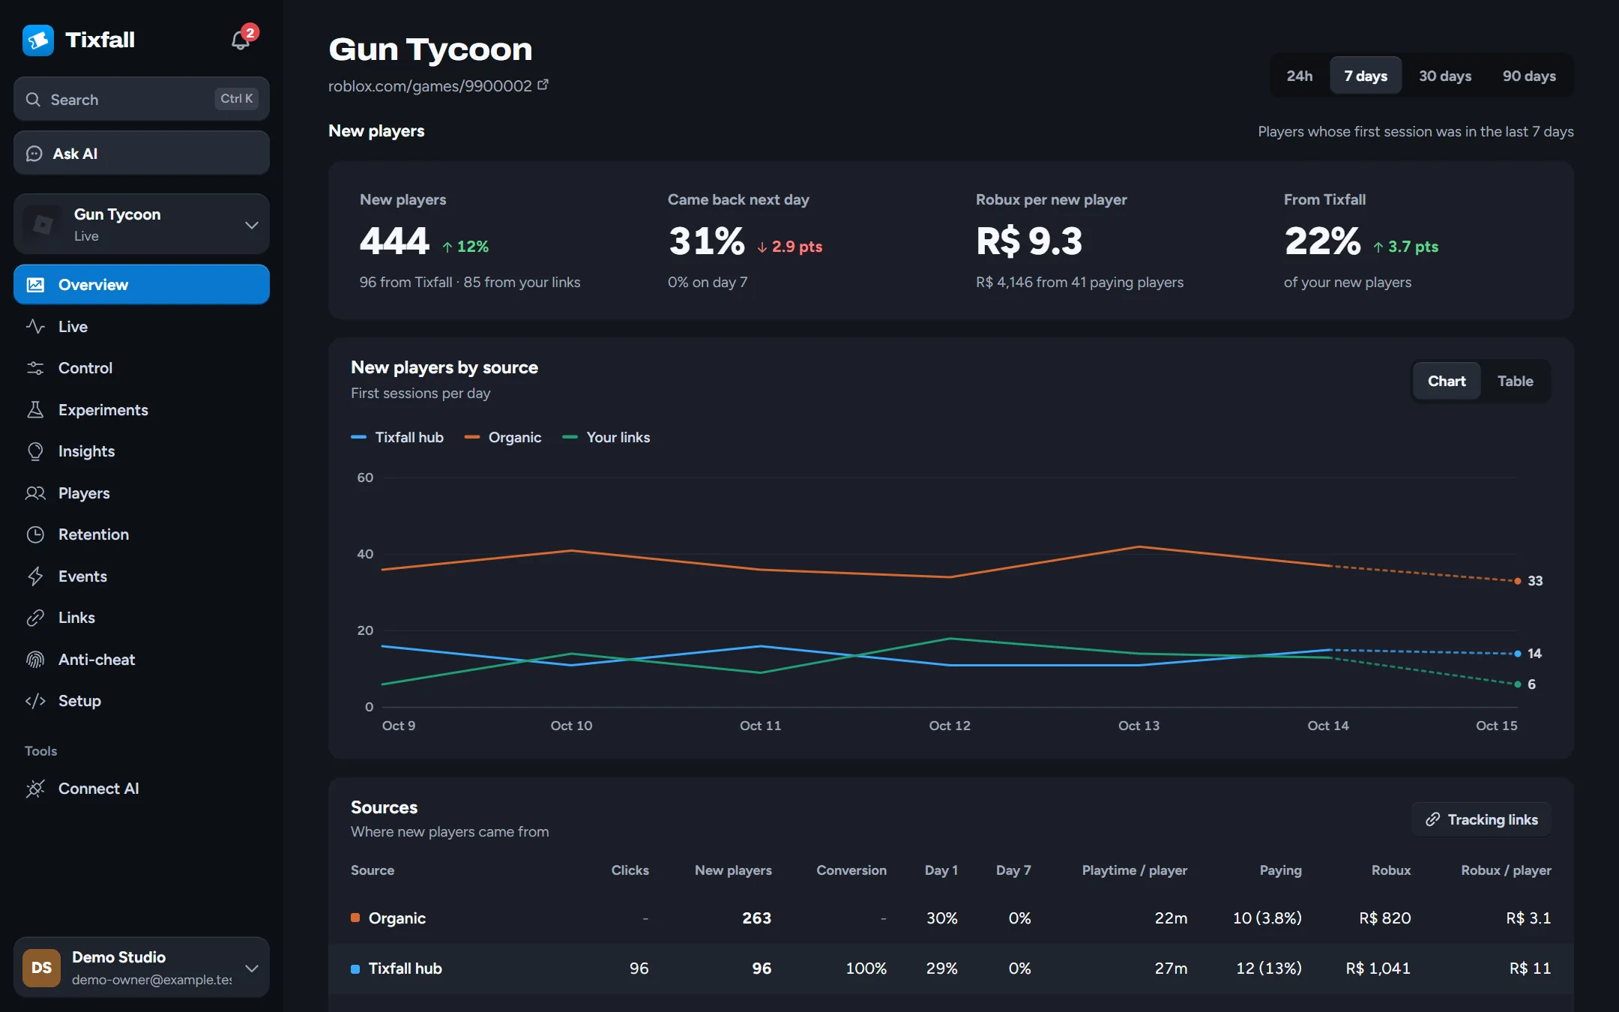This screenshot has height=1012, width=1619.
Task: Click the Tixfall hub data point labeled 14
Action: point(1518,654)
